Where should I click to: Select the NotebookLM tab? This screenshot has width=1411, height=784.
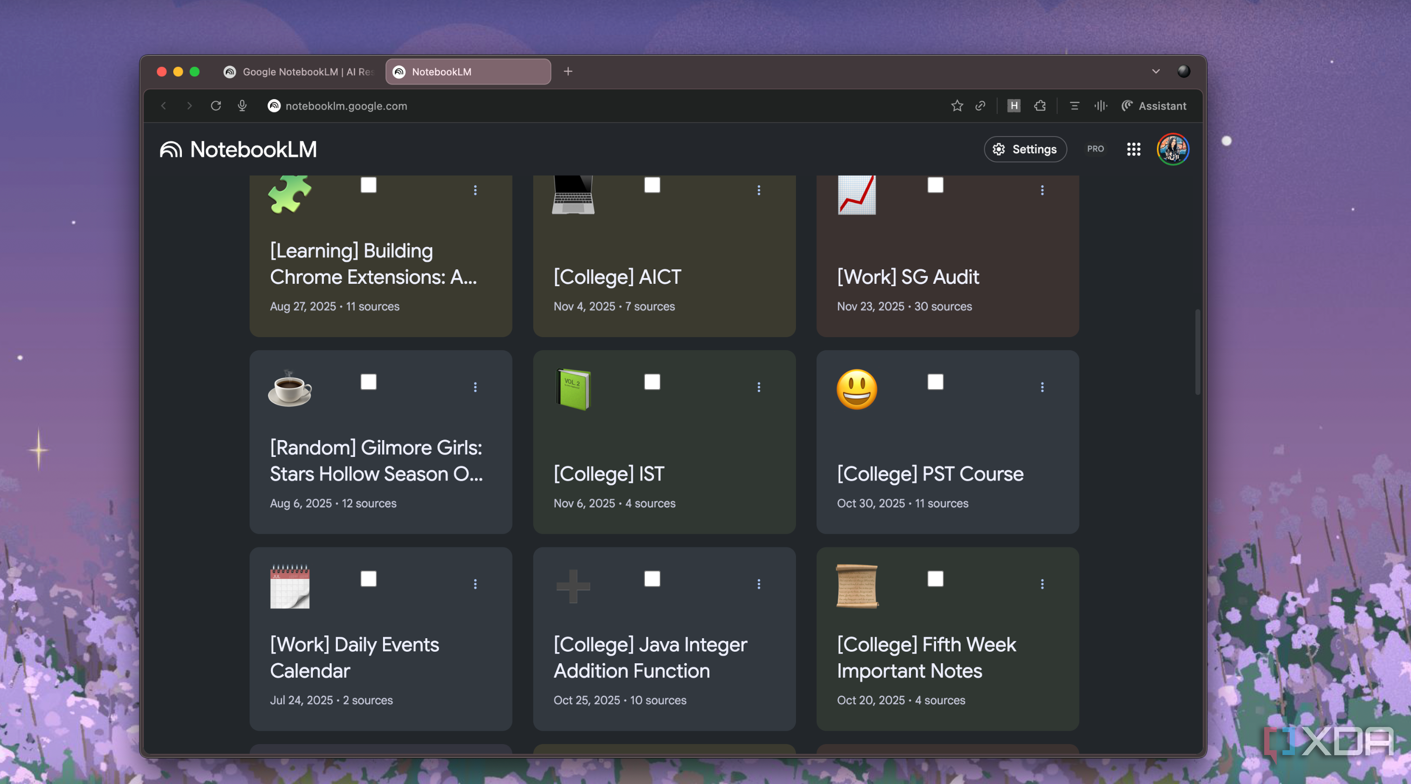[x=468, y=72]
